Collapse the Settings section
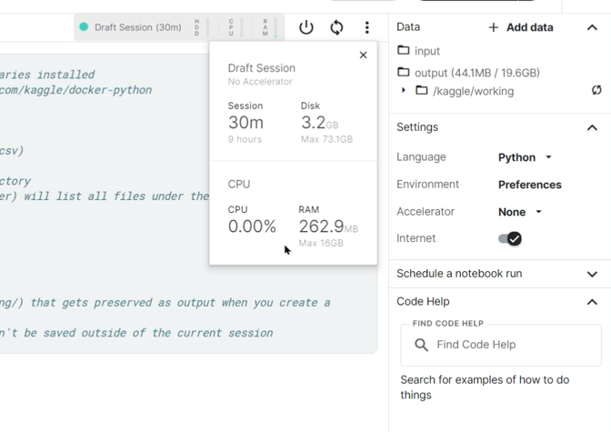This screenshot has height=432, width=611. tap(592, 127)
